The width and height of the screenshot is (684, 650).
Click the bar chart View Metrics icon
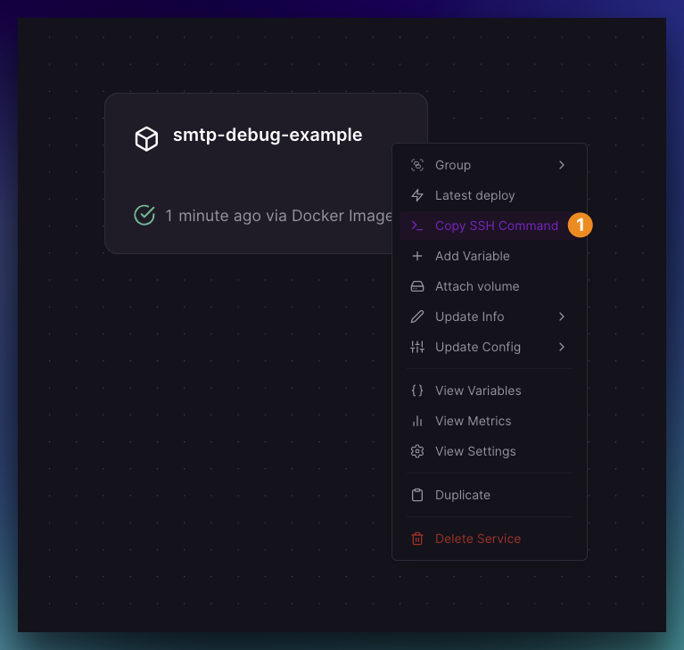click(417, 421)
